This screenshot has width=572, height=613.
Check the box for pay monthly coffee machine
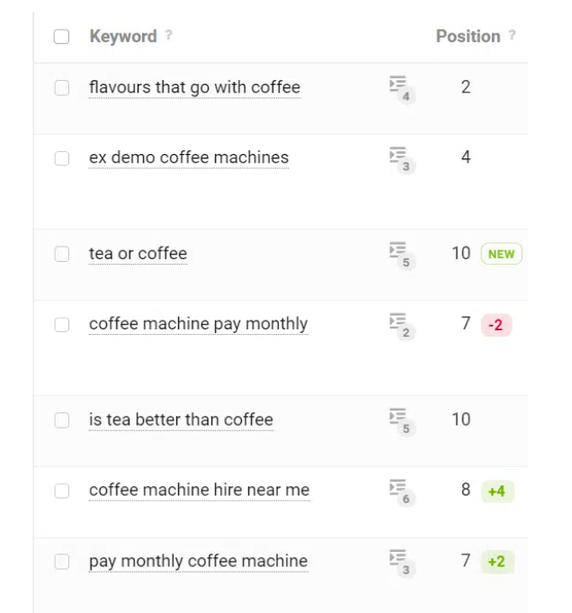click(62, 562)
